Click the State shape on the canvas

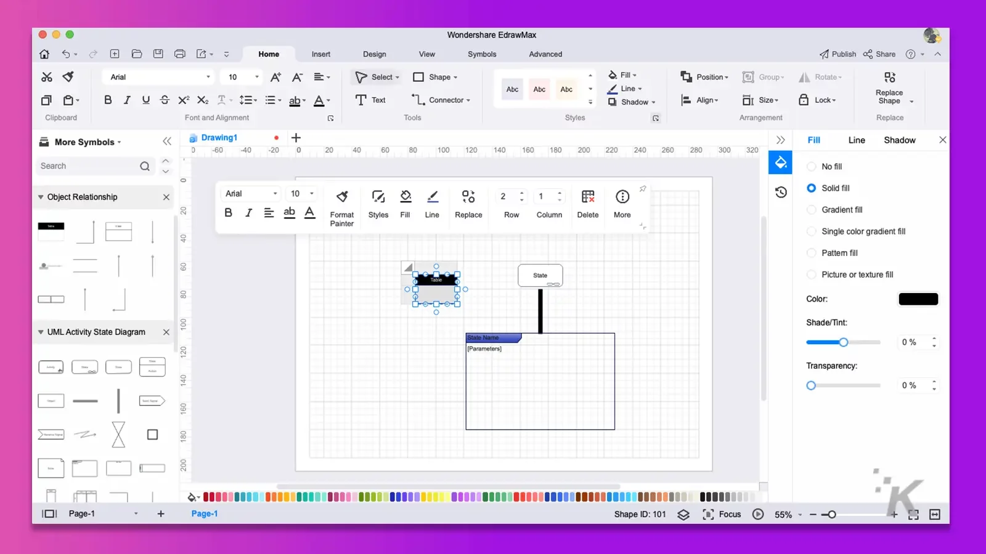tap(540, 276)
